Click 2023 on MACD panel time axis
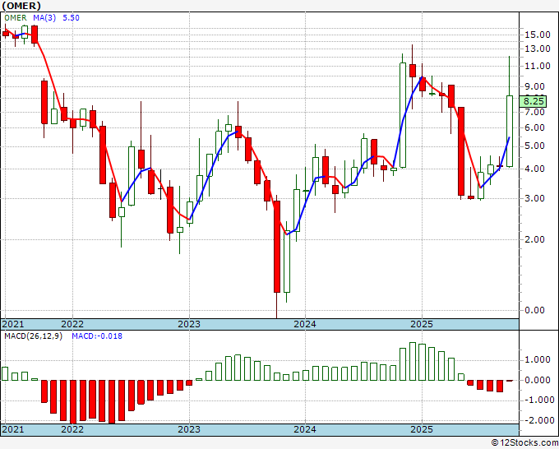Screen dimensions: 559x449 pyautogui.click(x=189, y=429)
